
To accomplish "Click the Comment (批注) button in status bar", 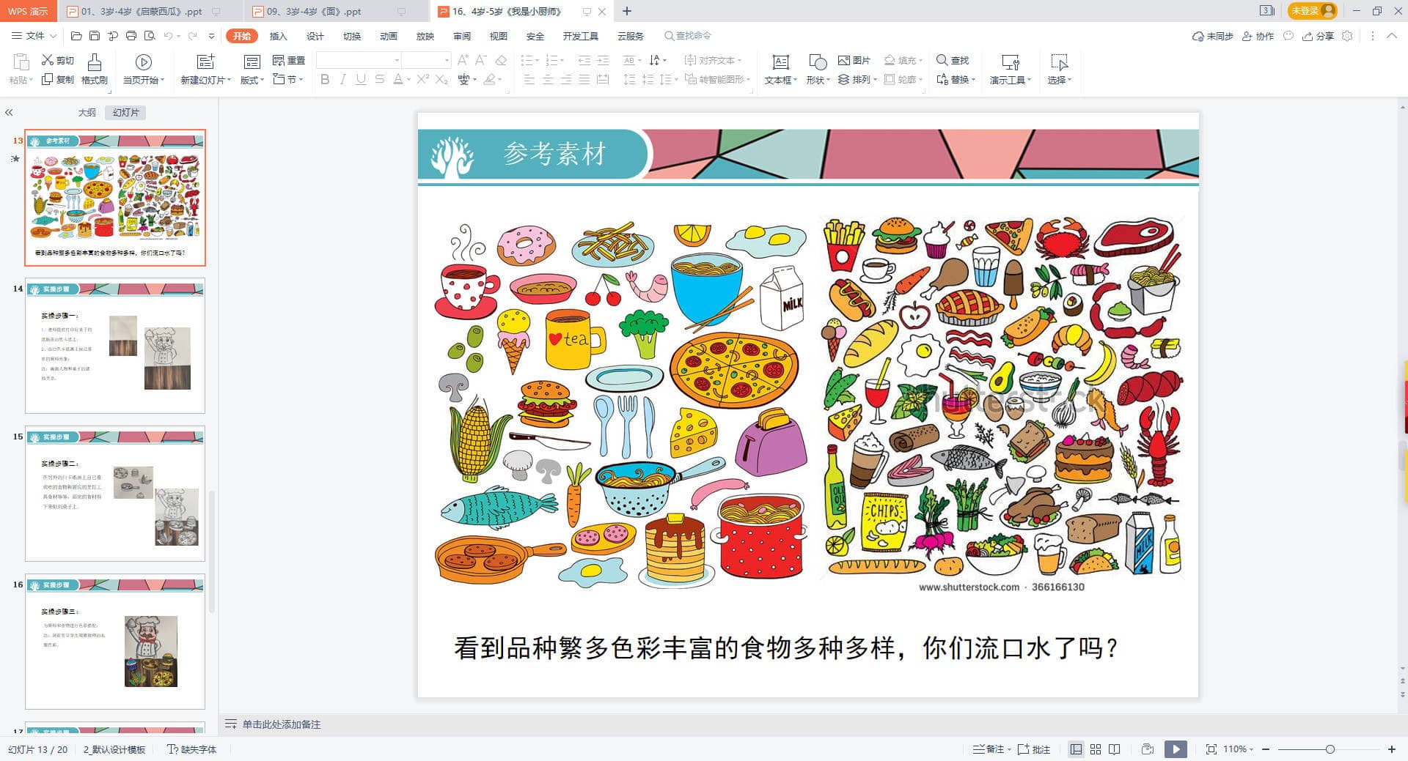I will [x=1034, y=749].
